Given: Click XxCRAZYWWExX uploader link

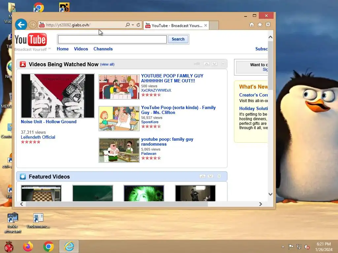Looking at the screenshot, I should coord(156,90).
